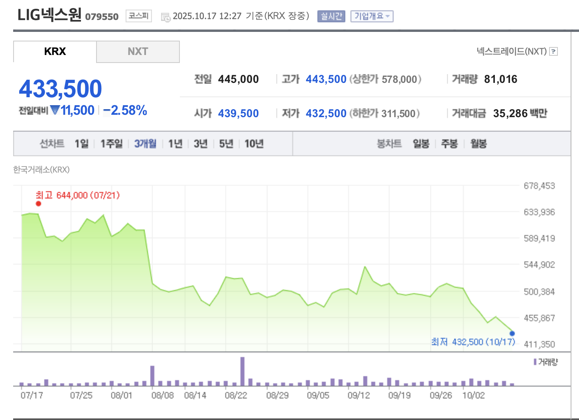Show the 1일 line chart
The image size is (579, 420).
point(81,143)
